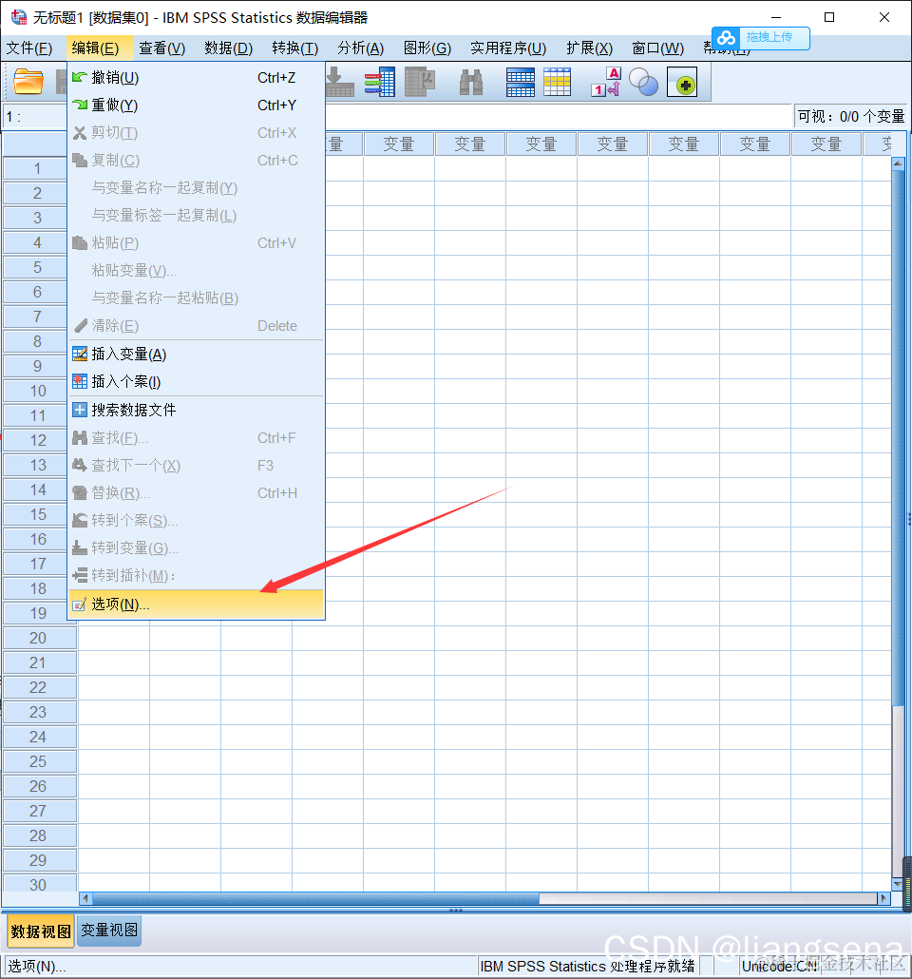Click the Split file toolbar icon
Viewport: 912px width, 979px height.
point(520,83)
